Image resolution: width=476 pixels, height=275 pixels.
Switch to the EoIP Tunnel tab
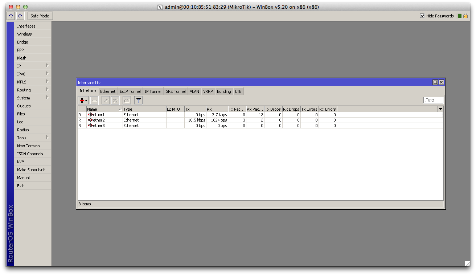(x=130, y=91)
